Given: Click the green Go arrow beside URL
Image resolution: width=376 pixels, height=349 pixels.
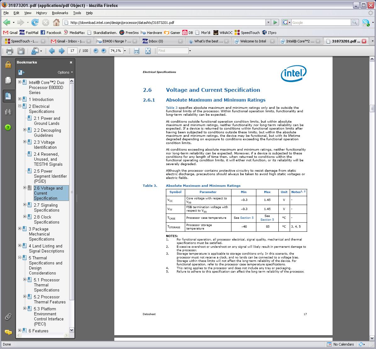Looking at the screenshot, I should tap(275, 23).
